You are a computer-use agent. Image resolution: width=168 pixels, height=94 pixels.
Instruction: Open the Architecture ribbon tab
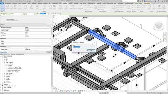pyautogui.click(x=8, y=3)
